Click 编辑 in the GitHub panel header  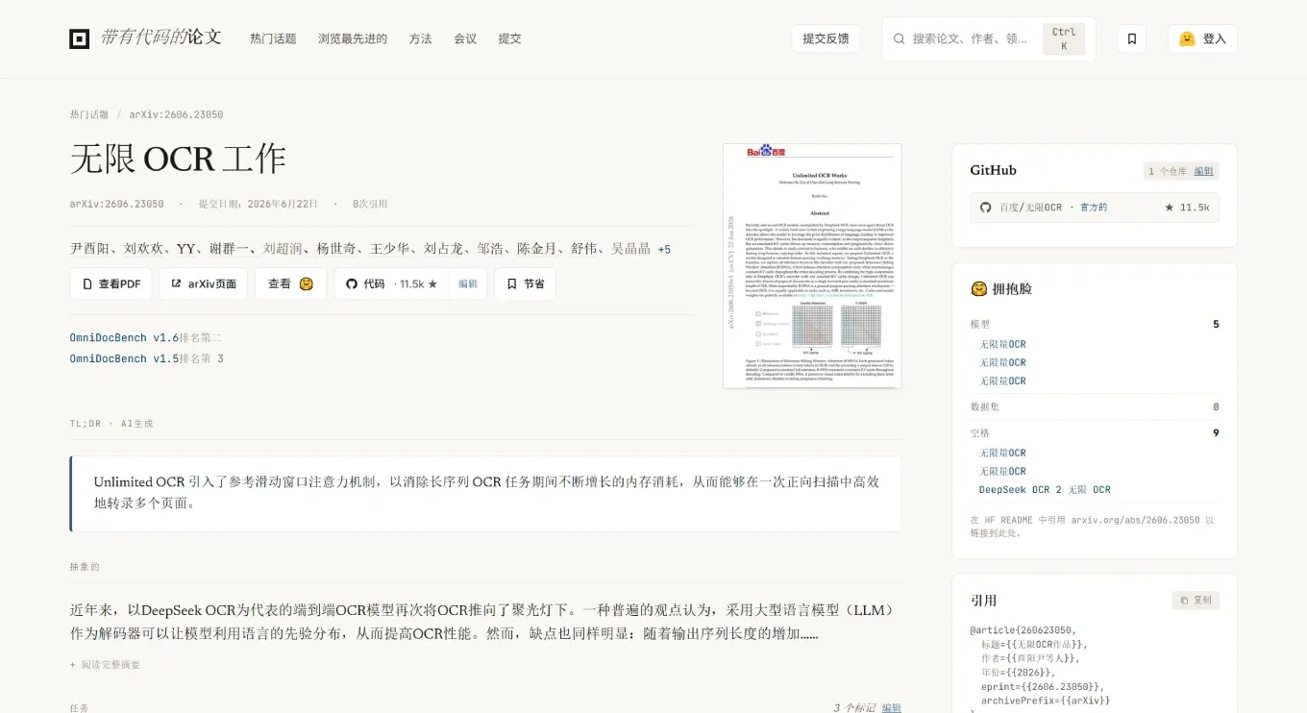1203,171
